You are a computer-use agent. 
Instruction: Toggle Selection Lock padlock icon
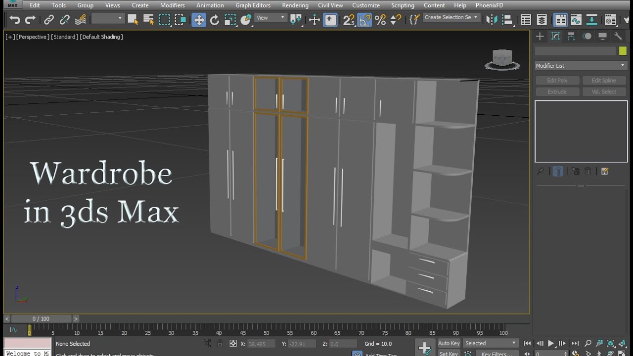(x=220, y=343)
